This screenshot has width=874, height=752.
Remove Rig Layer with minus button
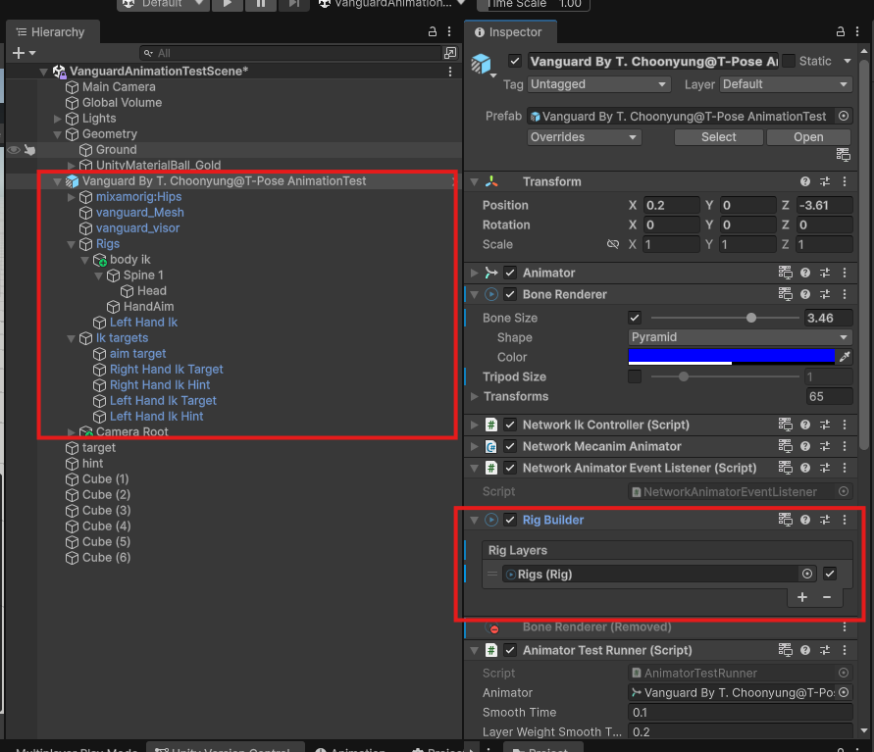[827, 597]
